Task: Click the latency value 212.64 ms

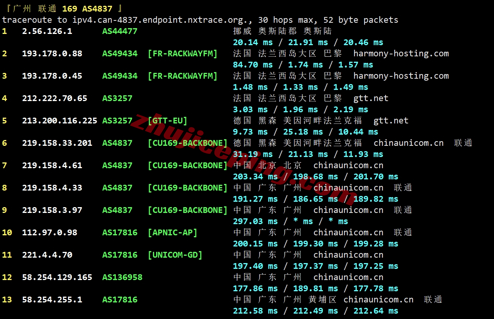Action: click(376, 311)
